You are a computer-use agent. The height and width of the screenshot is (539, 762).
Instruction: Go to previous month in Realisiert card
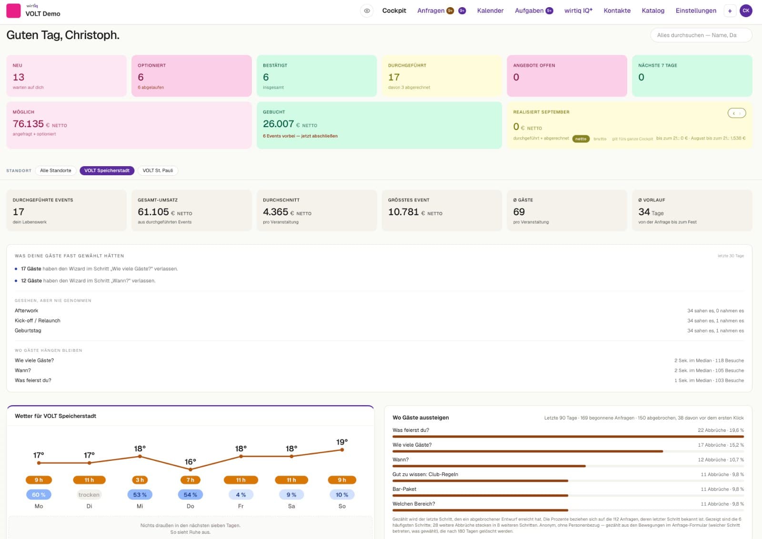click(x=734, y=113)
